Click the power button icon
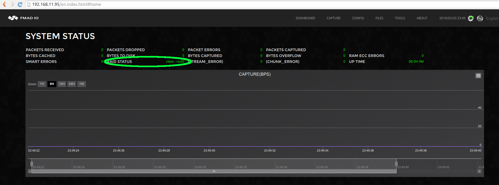 click(x=480, y=18)
